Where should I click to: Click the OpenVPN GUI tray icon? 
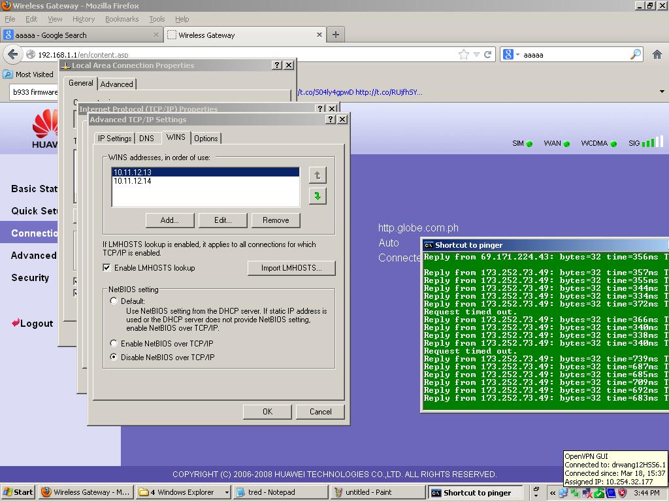pos(599,493)
